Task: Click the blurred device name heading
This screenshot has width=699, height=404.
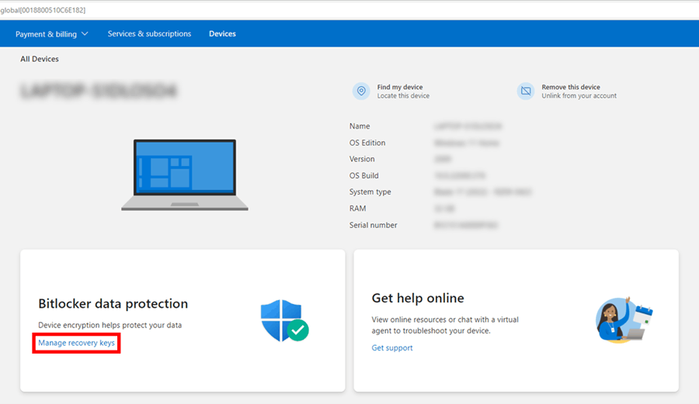Action: point(99,92)
